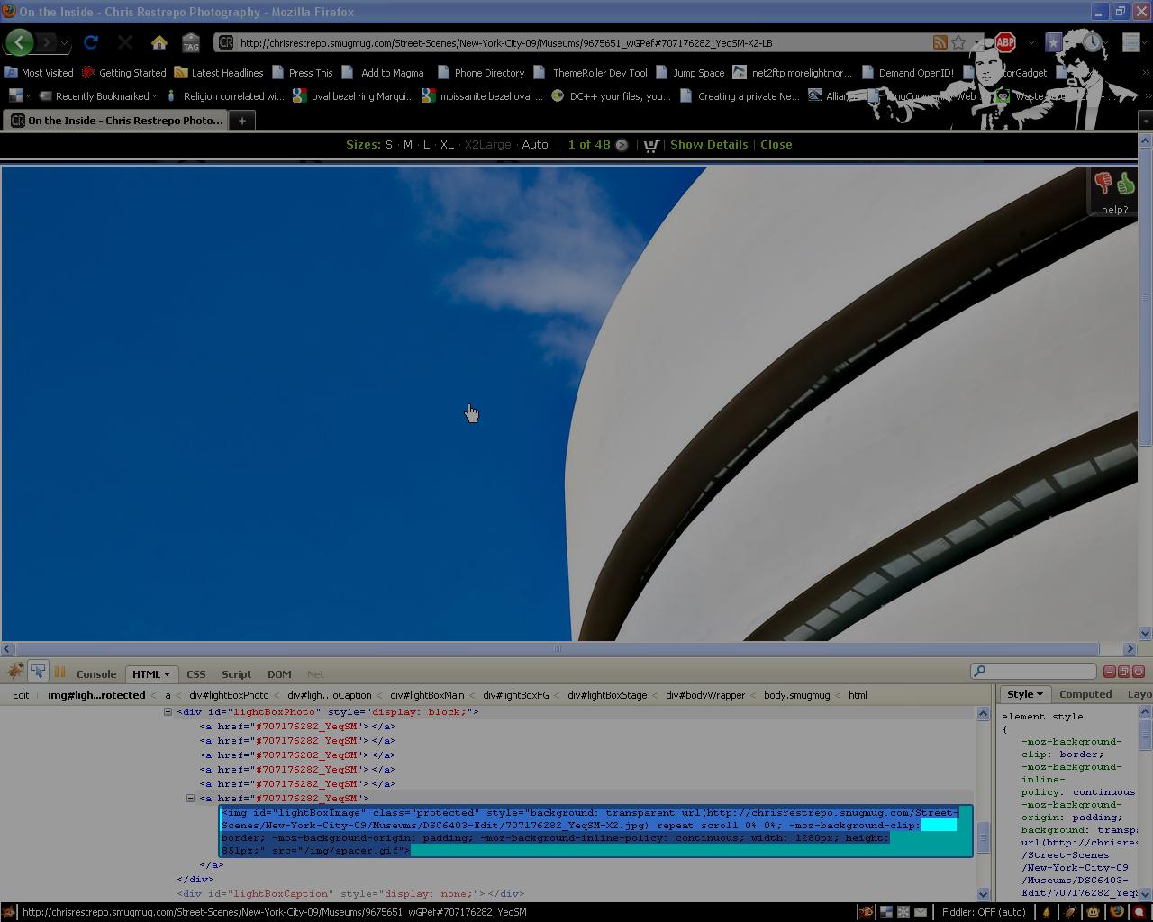
Task: Click the snowflake icon in the status bar
Action: click(x=903, y=912)
